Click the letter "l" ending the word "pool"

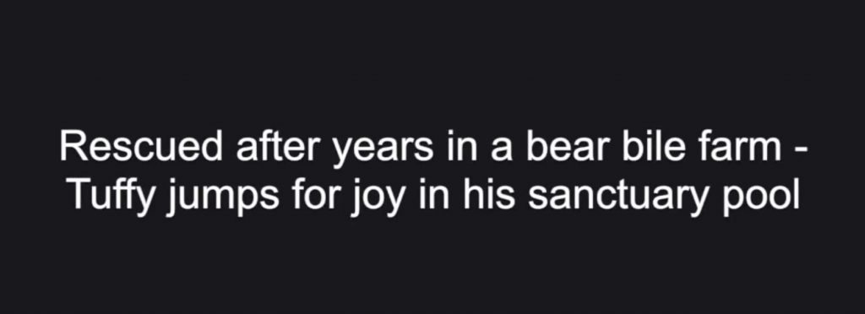click(x=796, y=194)
